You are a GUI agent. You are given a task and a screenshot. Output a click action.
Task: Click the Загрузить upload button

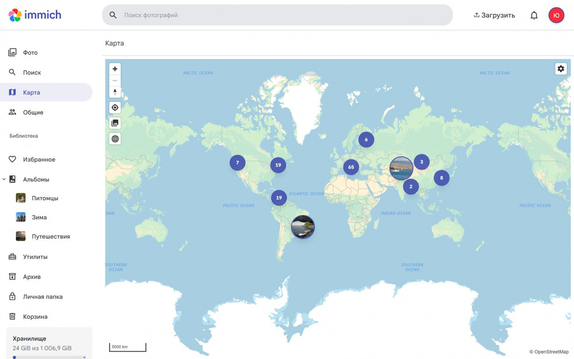pyautogui.click(x=494, y=15)
